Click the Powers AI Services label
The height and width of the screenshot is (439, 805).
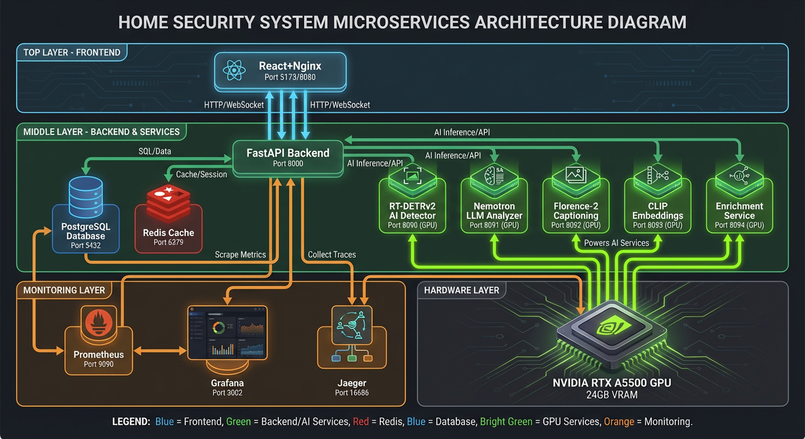coord(617,242)
